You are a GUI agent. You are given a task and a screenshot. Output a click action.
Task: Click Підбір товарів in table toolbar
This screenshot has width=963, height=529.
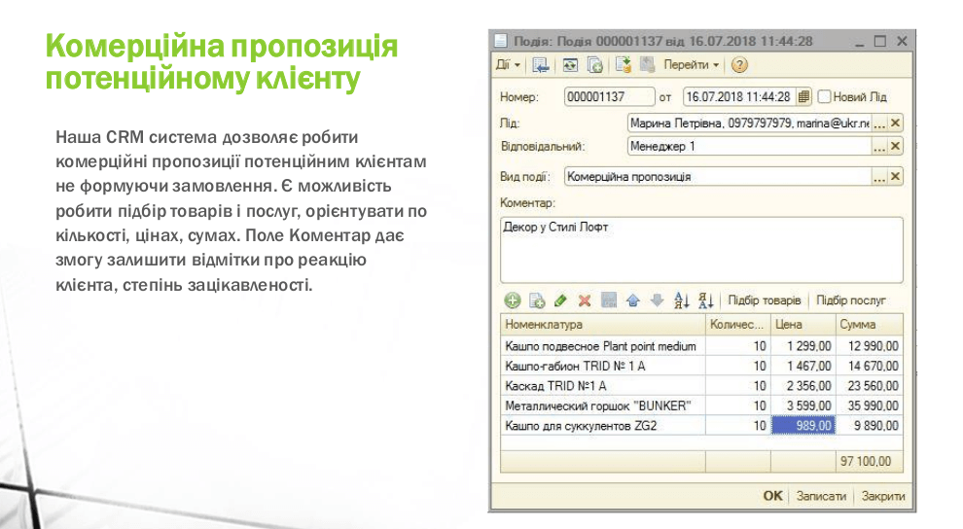pos(764,300)
